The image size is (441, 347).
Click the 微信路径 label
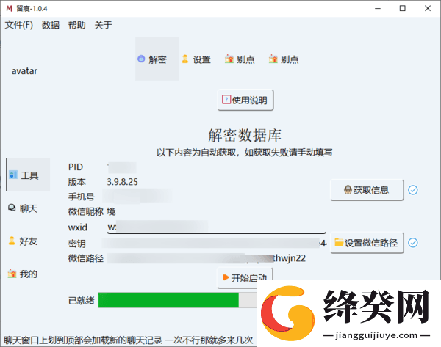click(x=86, y=258)
